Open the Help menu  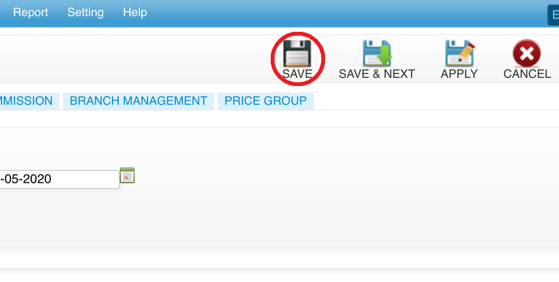pos(135,12)
